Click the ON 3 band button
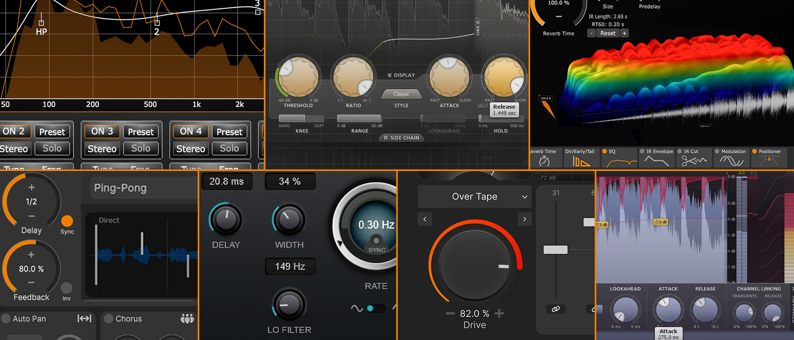 102,131
